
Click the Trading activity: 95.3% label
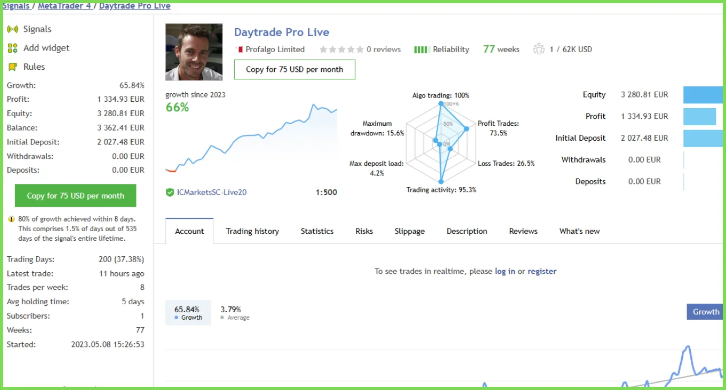click(x=441, y=190)
